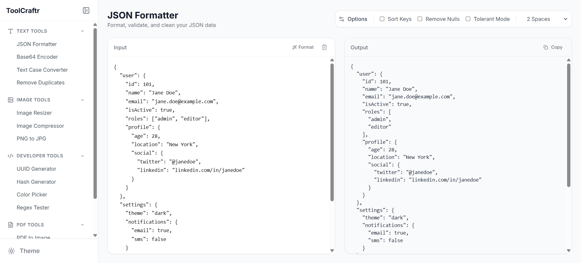Click the Text Tools heading
This screenshot has width=581, height=263.
tap(32, 31)
